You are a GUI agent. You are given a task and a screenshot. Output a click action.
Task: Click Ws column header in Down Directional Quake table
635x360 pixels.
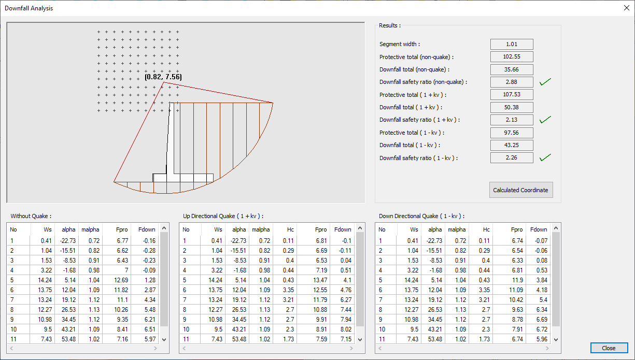[413, 229]
